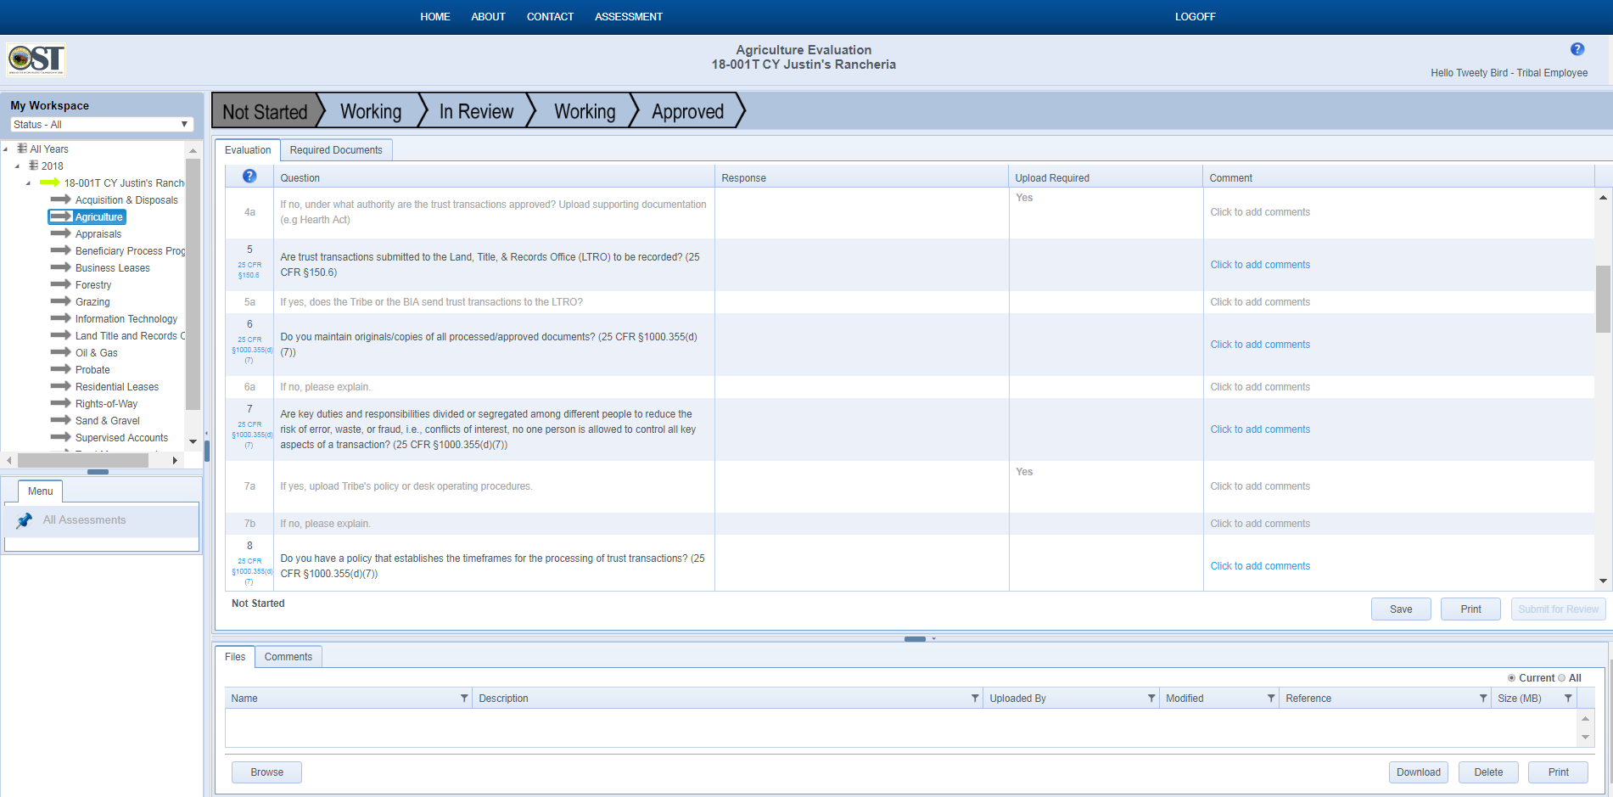
Task: Click the arrow icon next to Business Leases
Action: tap(60, 267)
